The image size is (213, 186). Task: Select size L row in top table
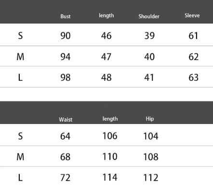(x=106, y=77)
